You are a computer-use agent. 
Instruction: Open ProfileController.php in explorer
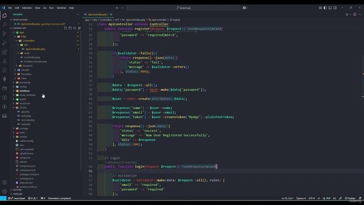pos(35,61)
